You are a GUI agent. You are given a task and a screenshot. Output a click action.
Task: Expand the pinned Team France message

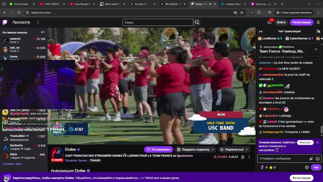(x=316, y=49)
